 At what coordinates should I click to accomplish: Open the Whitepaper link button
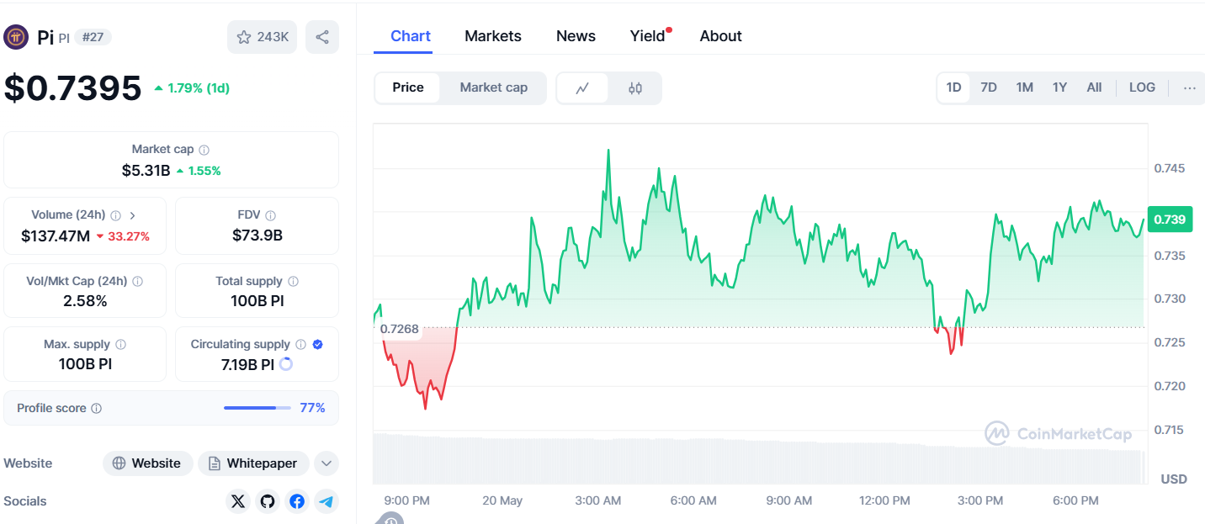click(253, 463)
